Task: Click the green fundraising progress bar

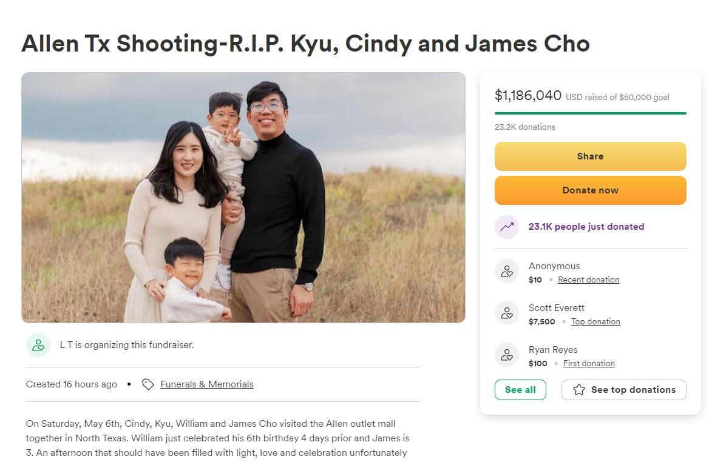Action: (x=590, y=113)
